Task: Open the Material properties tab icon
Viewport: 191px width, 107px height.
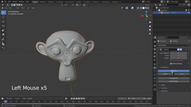Action: [155, 85]
